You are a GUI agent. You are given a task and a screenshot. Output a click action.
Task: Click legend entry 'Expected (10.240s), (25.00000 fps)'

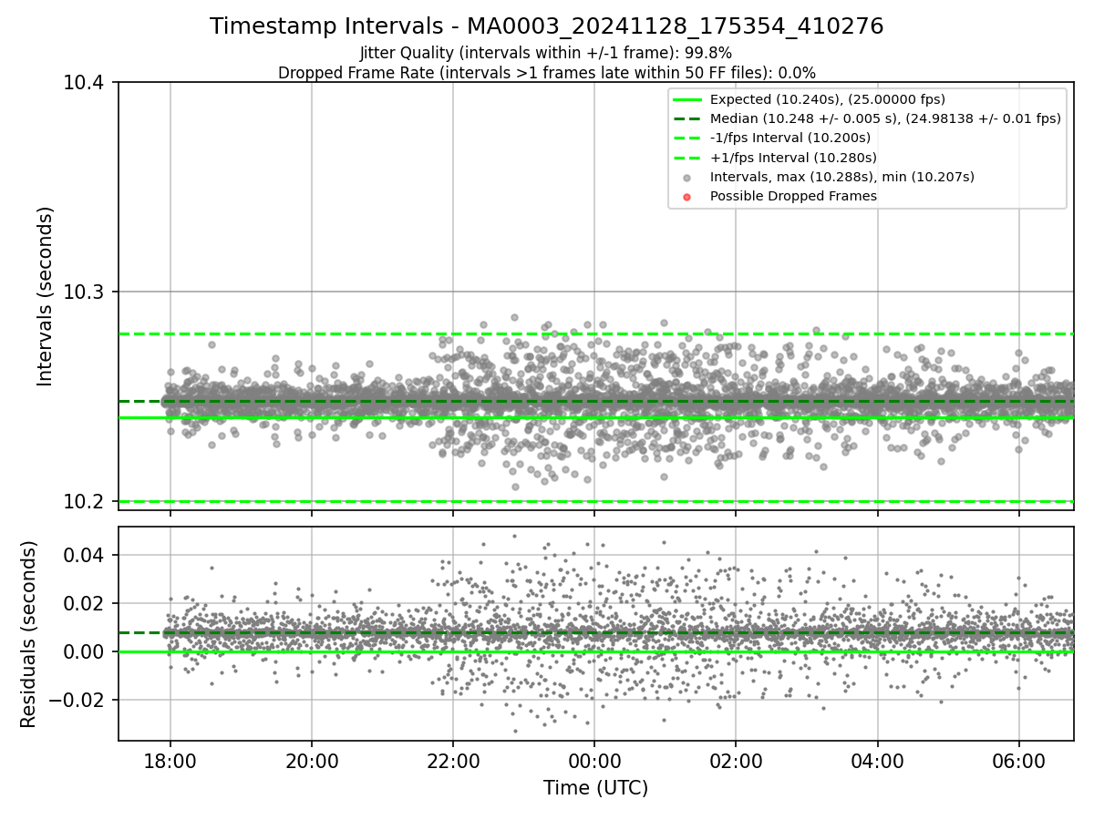coord(827,99)
